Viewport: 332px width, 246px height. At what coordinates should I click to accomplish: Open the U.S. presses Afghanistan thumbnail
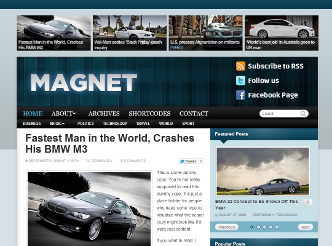(x=205, y=33)
